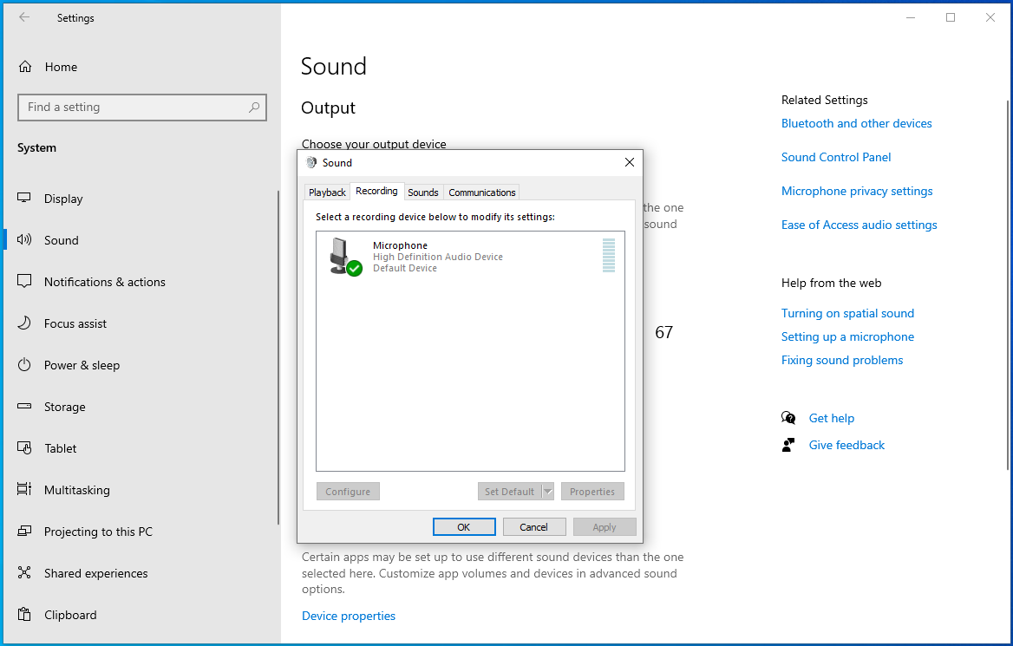Image resolution: width=1013 pixels, height=646 pixels.
Task: Open the Communications tab
Action: click(482, 192)
